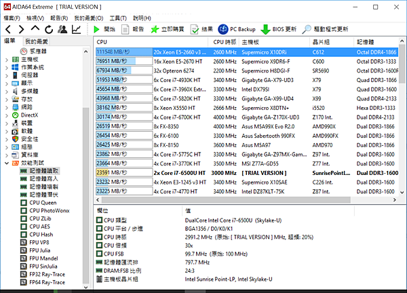407x293 pixels.
Task: Expand the multimedia (多媒體) tree node
Action: [7, 92]
